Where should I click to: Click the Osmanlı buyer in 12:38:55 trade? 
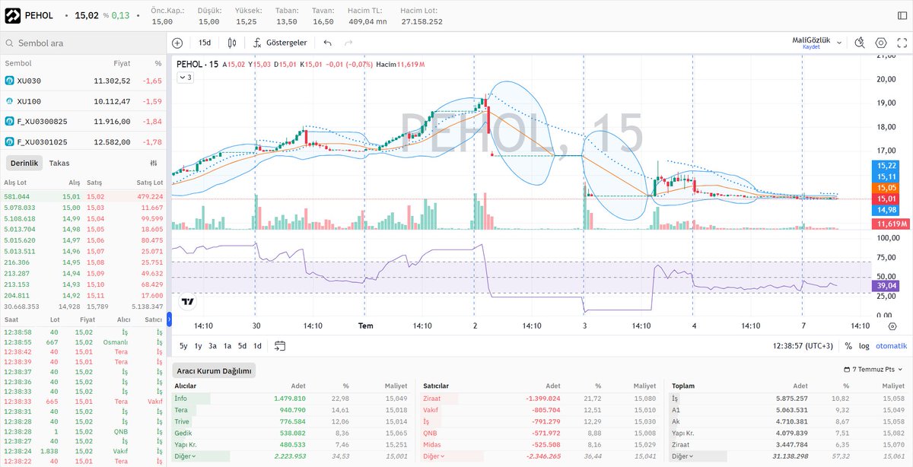point(115,342)
